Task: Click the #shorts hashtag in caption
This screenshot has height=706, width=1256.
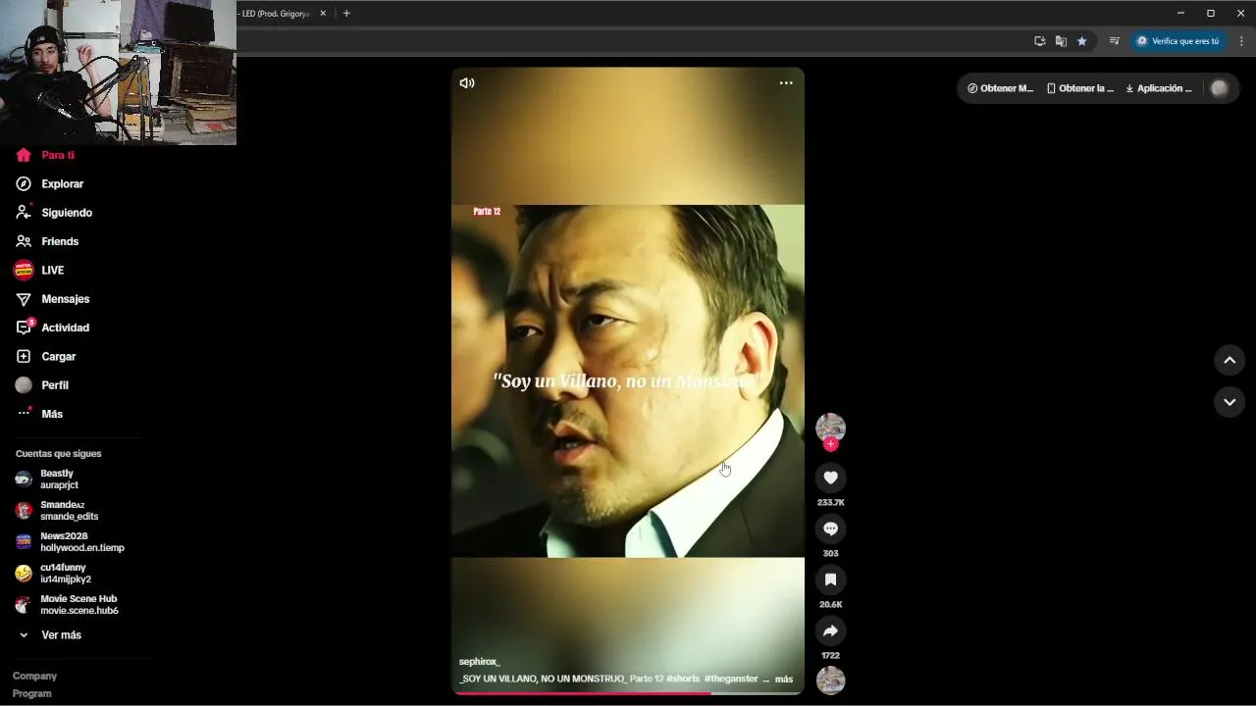Action: (683, 679)
